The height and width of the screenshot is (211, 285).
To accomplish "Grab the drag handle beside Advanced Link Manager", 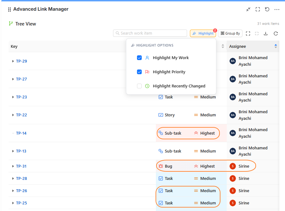I will pos(9,9).
